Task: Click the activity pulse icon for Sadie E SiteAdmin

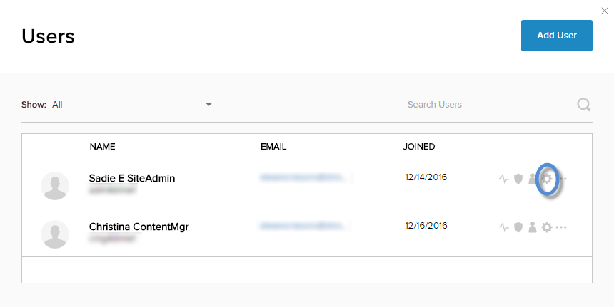Action: [504, 179]
